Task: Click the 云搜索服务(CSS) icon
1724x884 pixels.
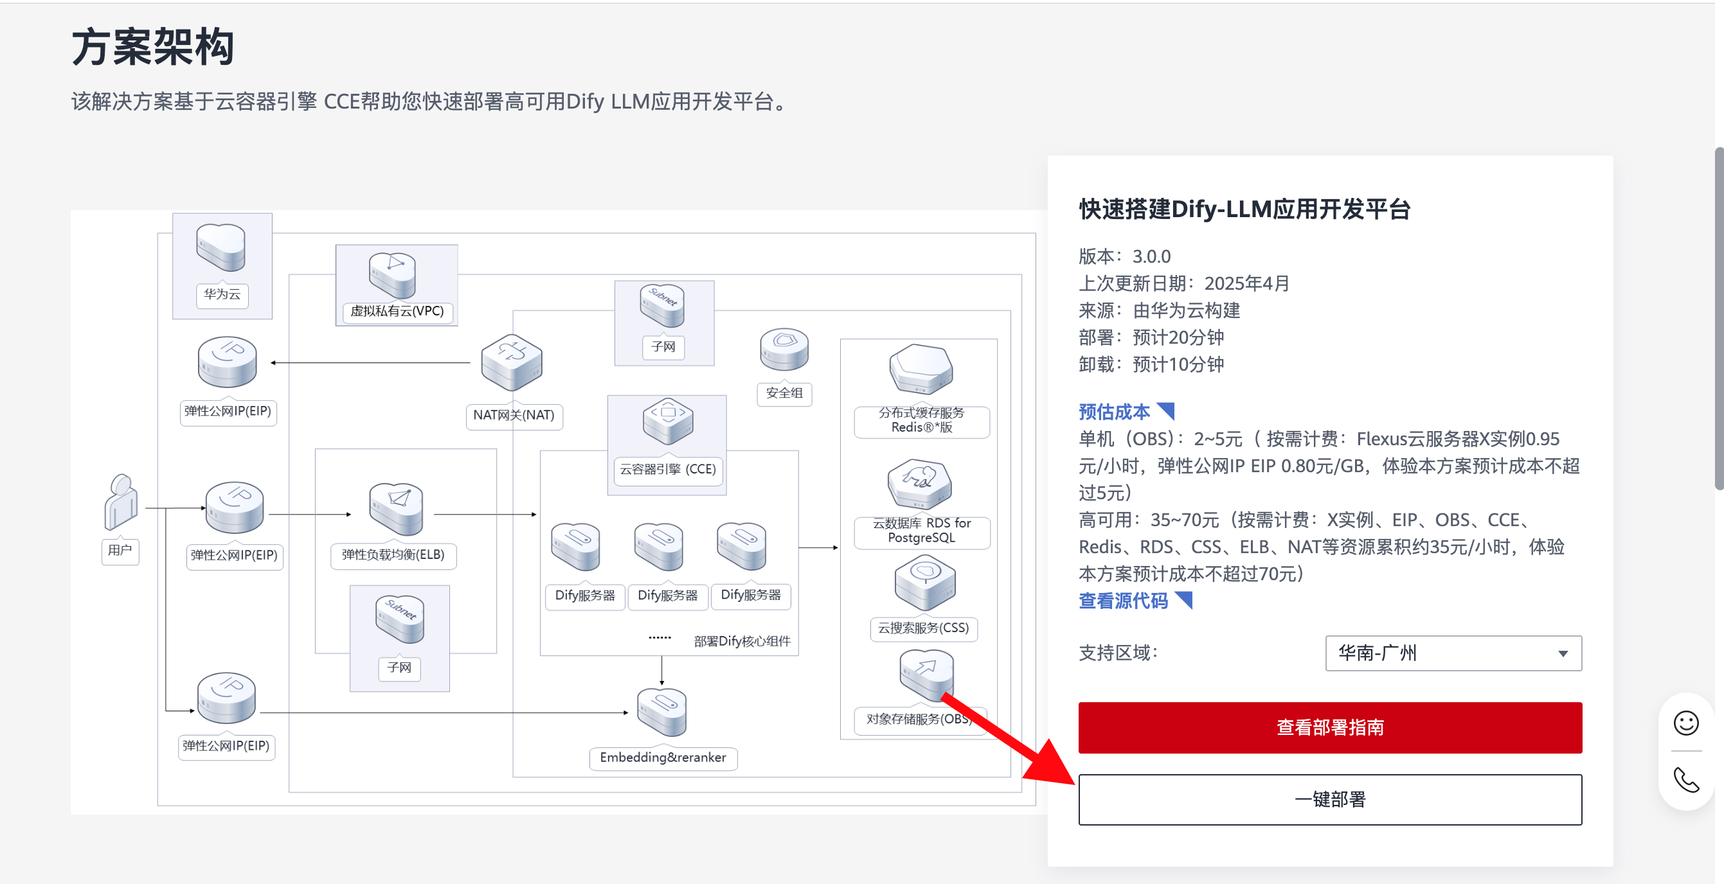Action: (925, 584)
